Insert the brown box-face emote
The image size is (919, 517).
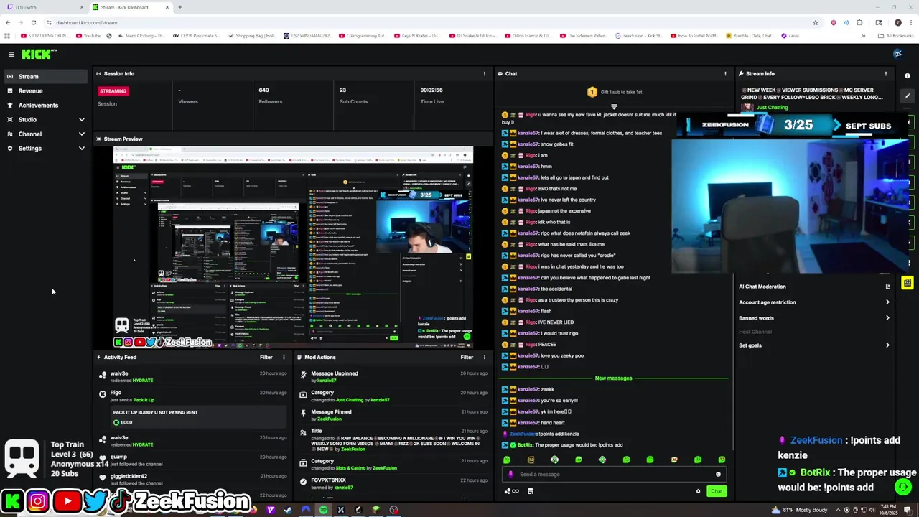pos(531,460)
